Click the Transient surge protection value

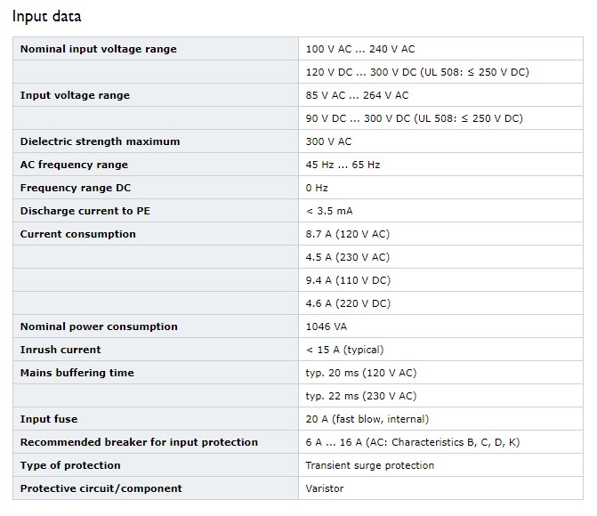(x=370, y=465)
